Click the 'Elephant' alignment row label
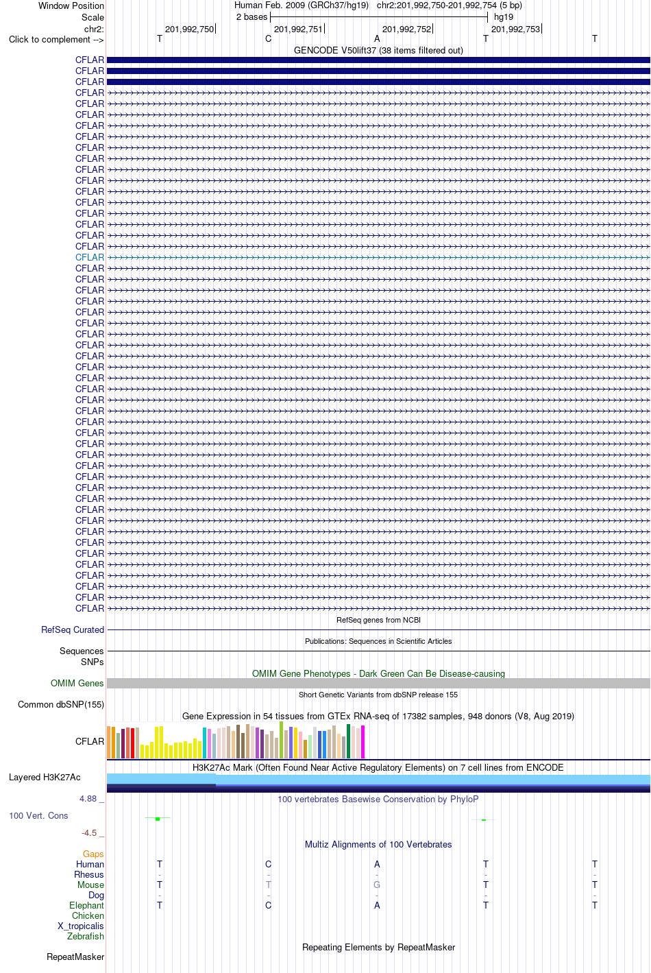651x973 pixels. (x=86, y=905)
